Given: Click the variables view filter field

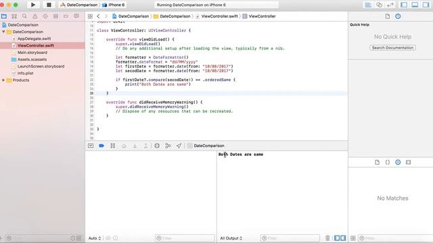Looking at the screenshot, I should coord(185,238).
